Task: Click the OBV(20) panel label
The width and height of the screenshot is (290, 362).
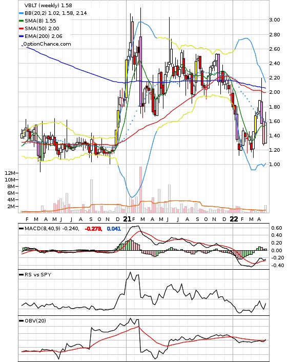Action: pos(35,320)
